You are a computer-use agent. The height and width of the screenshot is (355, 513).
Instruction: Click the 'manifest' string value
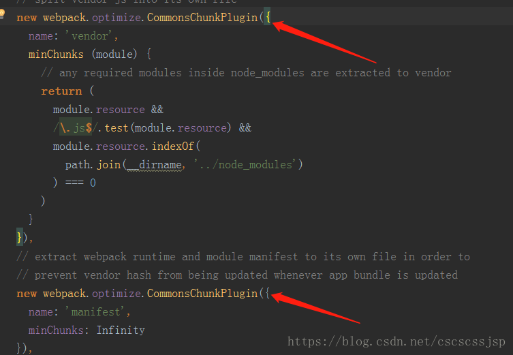(x=95, y=312)
